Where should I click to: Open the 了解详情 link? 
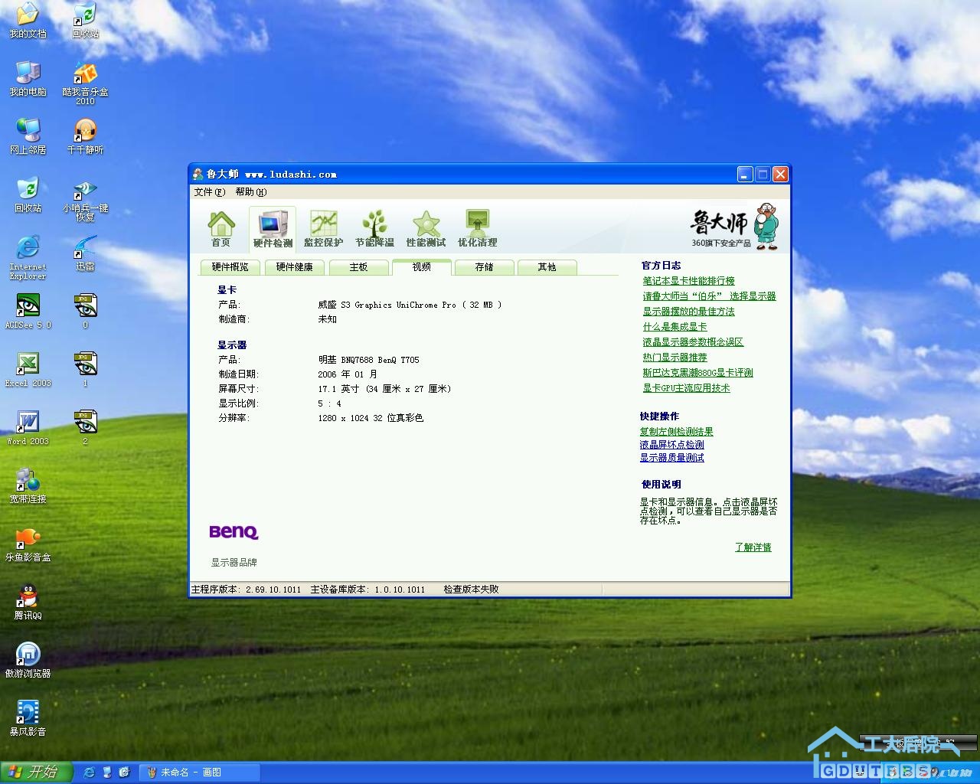point(753,547)
